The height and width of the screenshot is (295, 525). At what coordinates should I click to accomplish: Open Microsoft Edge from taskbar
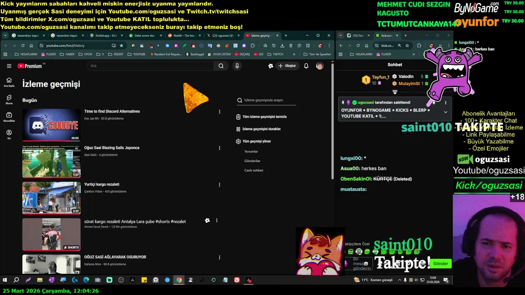tap(86, 280)
